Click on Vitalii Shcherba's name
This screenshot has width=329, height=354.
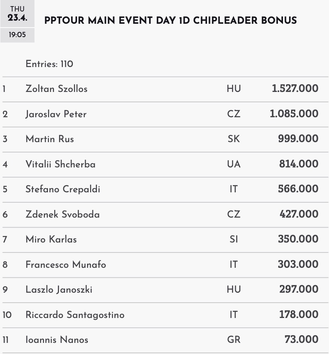tap(60, 164)
